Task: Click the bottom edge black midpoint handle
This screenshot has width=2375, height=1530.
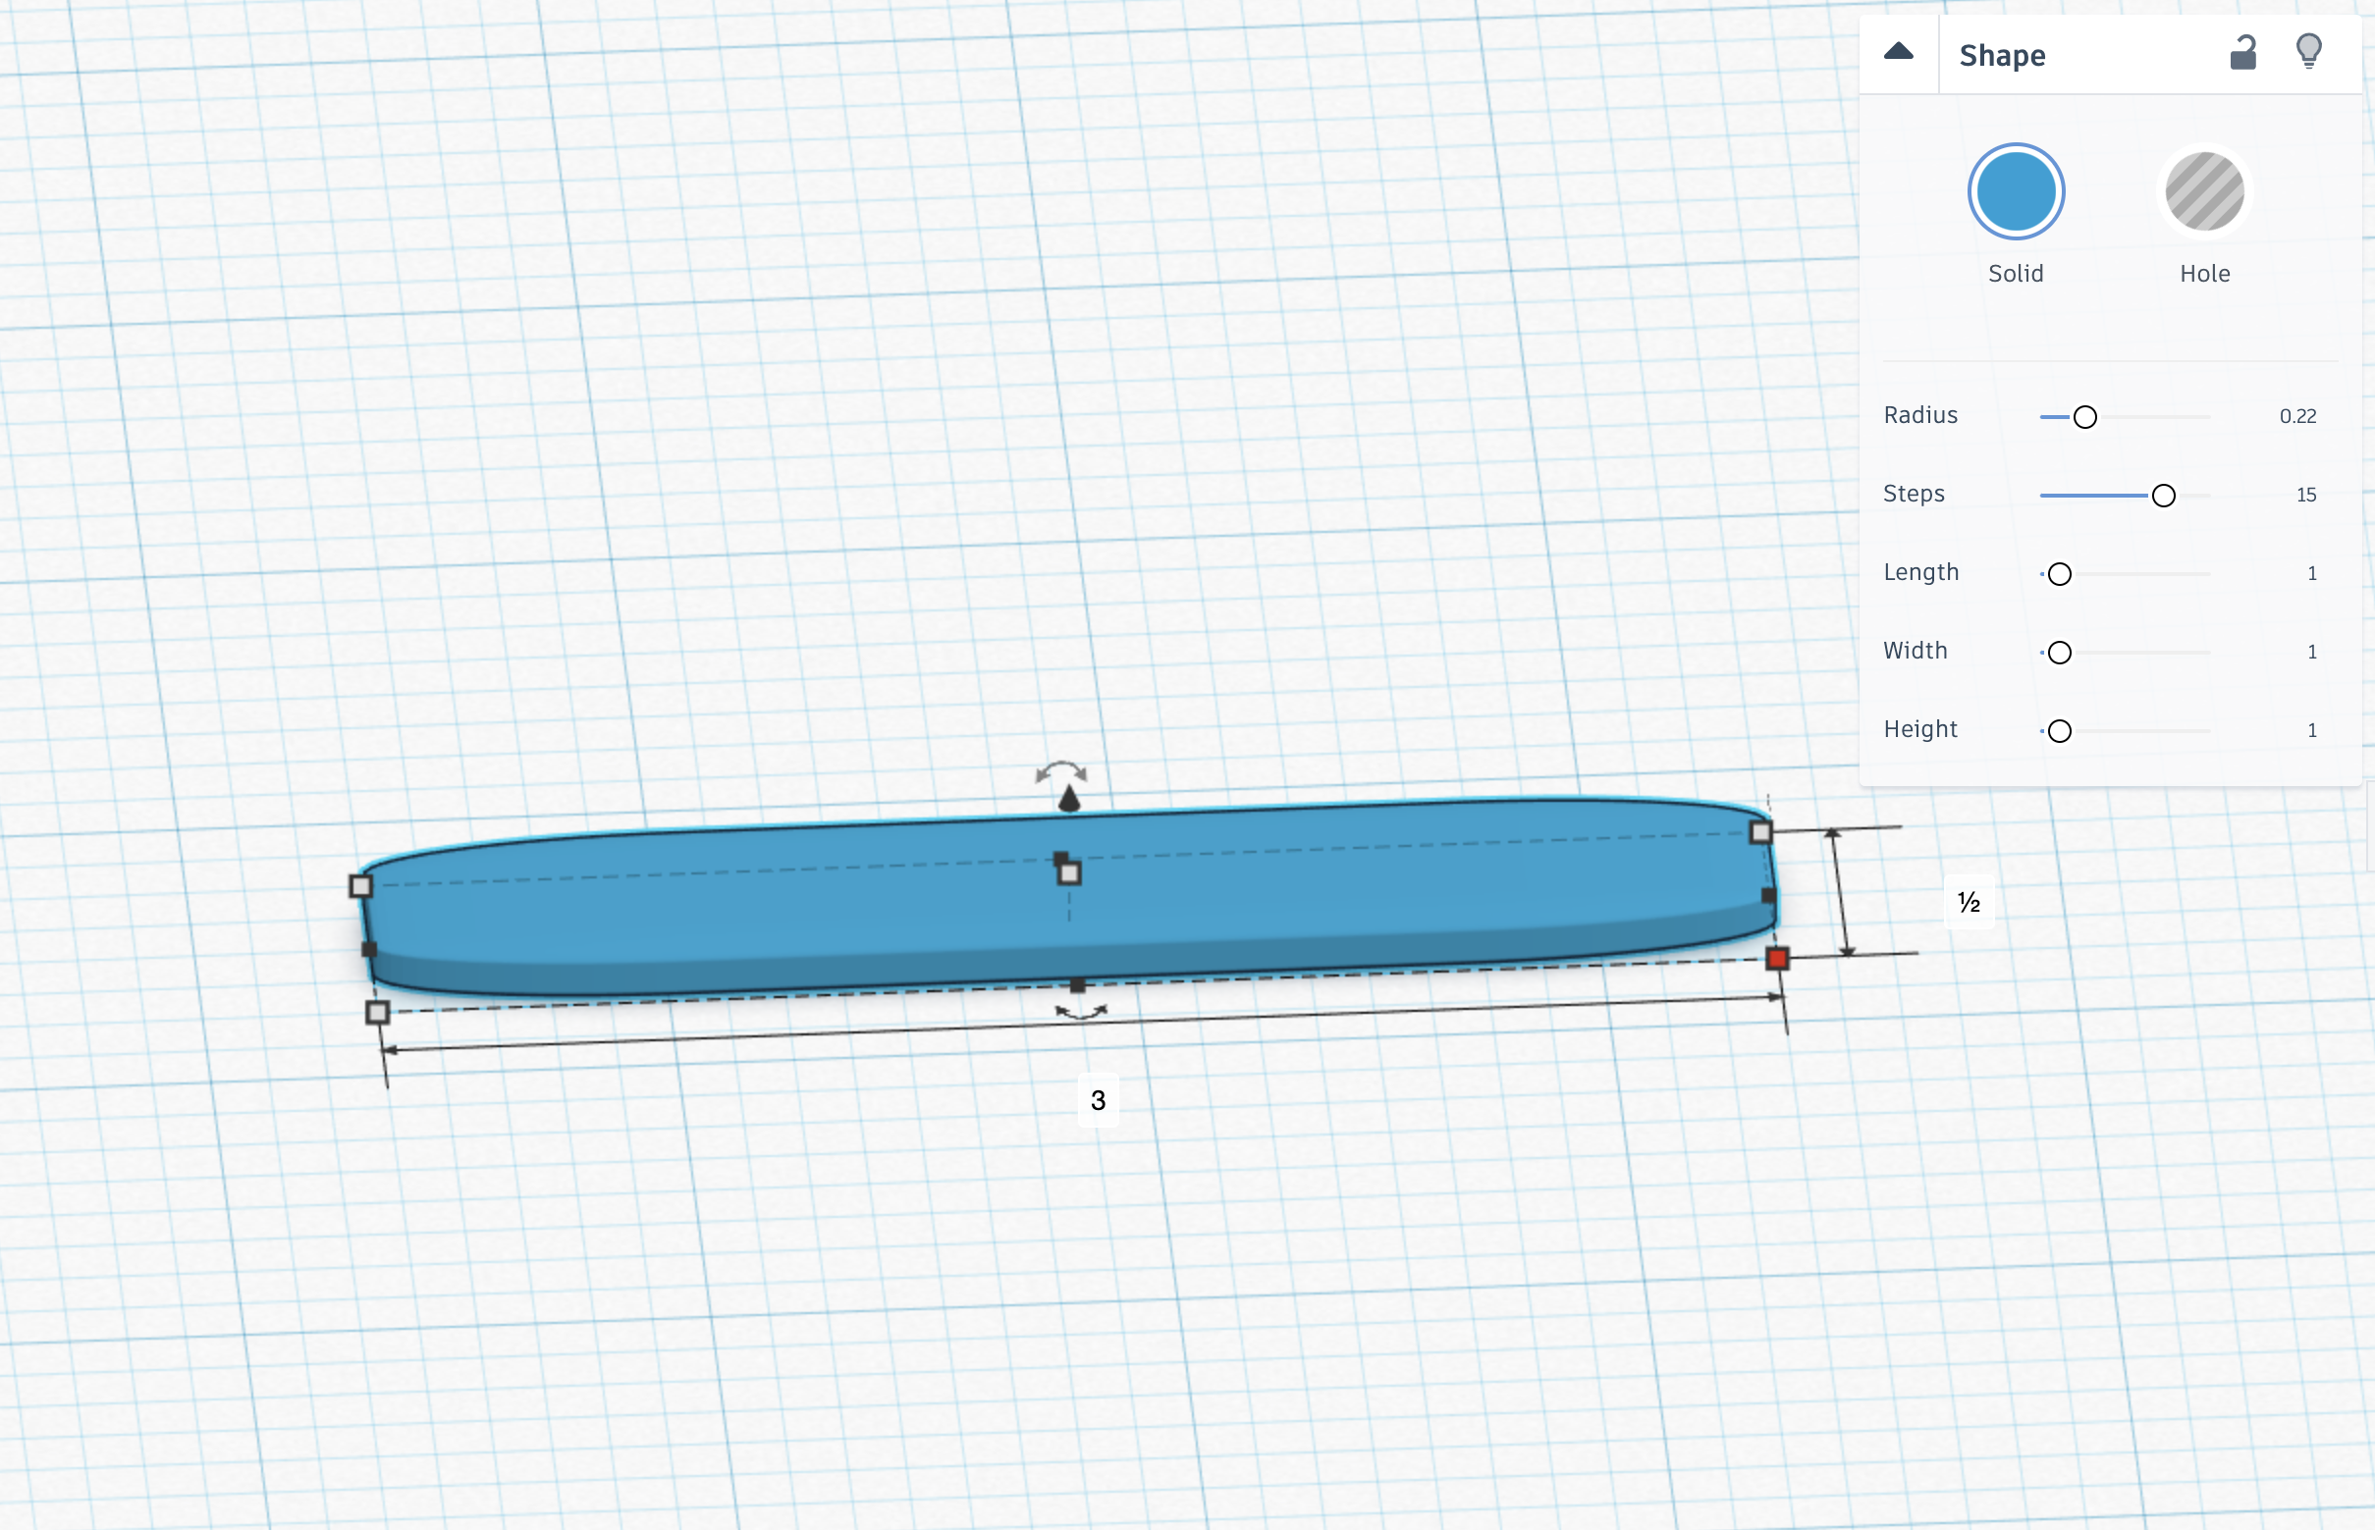Action: pyautogui.click(x=1077, y=985)
